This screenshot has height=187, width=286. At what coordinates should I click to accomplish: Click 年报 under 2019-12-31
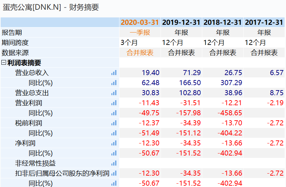pos(181,33)
